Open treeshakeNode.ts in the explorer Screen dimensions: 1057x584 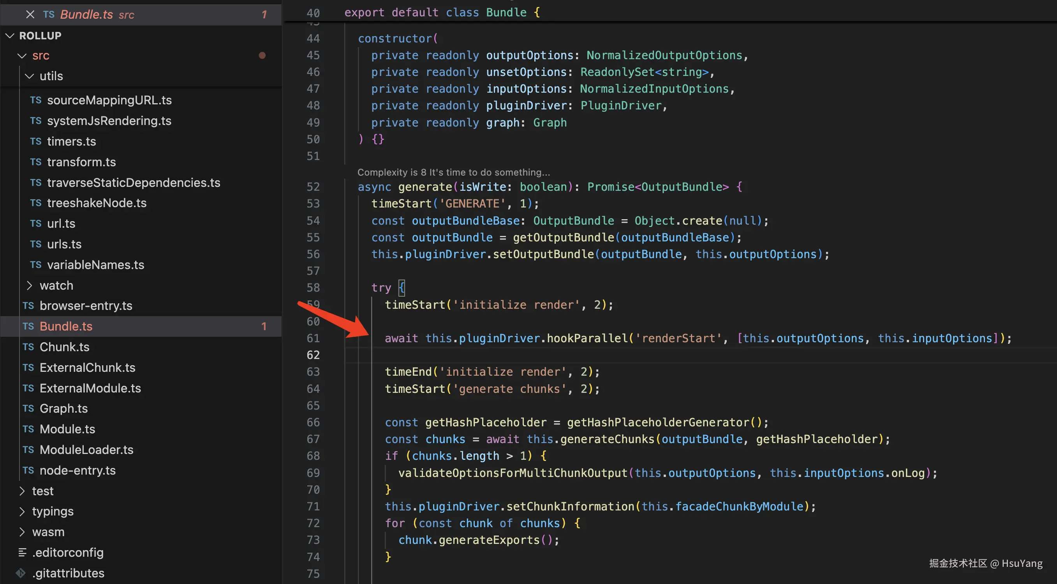pyautogui.click(x=97, y=203)
